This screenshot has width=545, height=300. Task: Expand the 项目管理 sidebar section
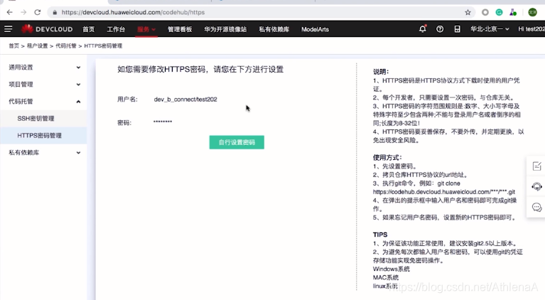pos(43,84)
